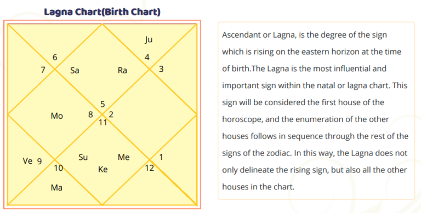Select house number 11 in chart
Image resolution: width=421 pixels, height=213 pixels.
pyautogui.click(x=103, y=123)
